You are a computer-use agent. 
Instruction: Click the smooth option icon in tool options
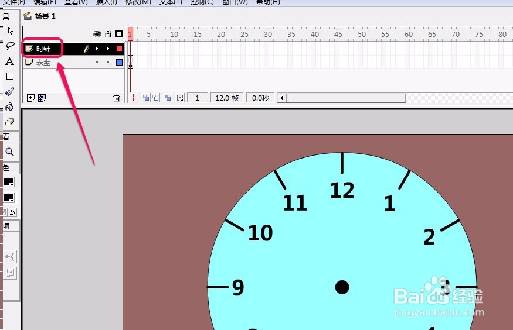click(x=10, y=256)
